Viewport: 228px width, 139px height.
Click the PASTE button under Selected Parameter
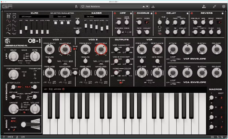(62, 23)
